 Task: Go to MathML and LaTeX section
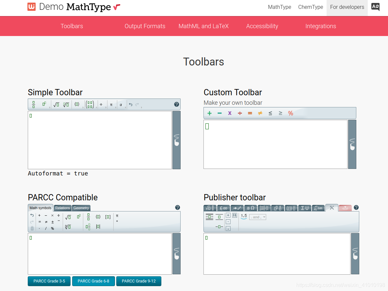point(203,26)
